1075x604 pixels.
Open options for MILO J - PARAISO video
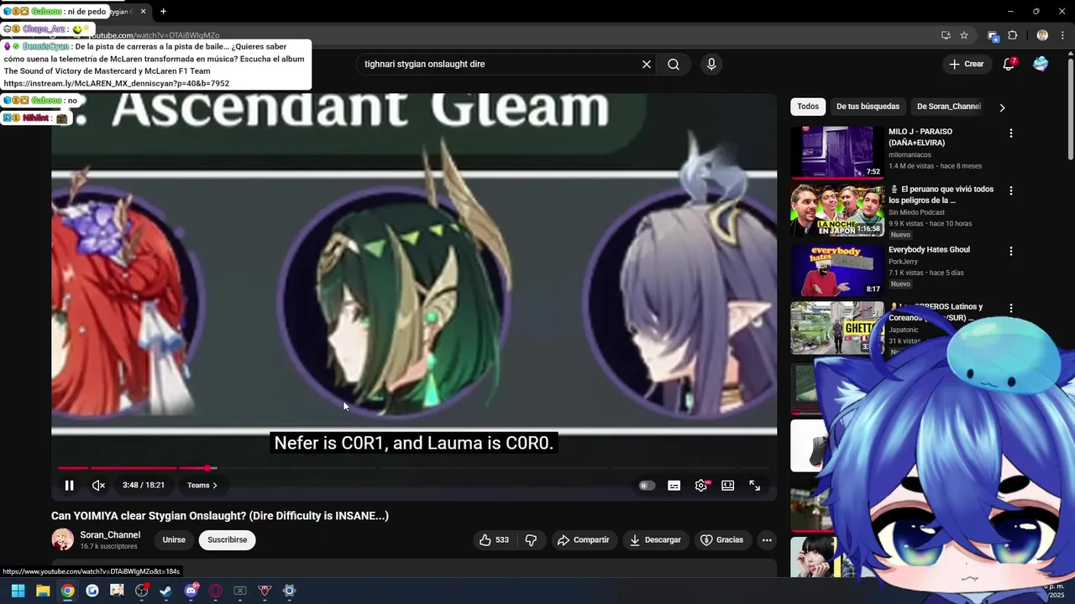click(1011, 133)
